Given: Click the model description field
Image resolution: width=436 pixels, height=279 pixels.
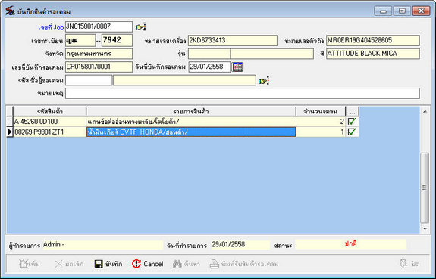Looking at the screenshot, I should (272, 54).
